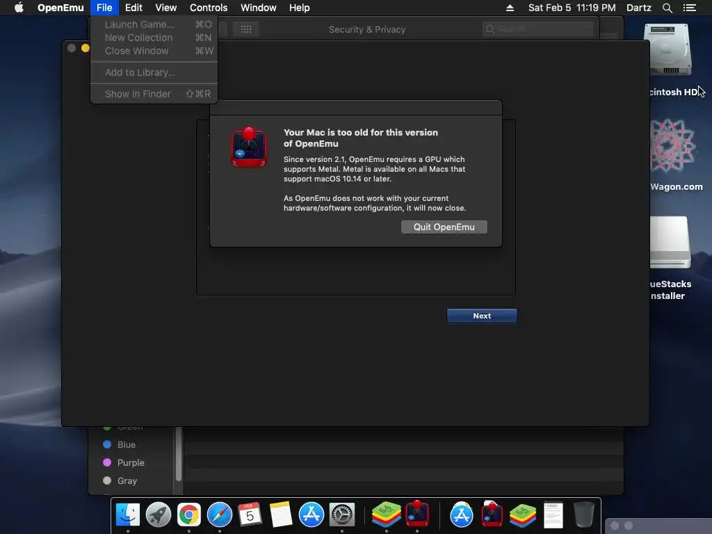Open Calendar icon in Dock

(x=250, y=515)
